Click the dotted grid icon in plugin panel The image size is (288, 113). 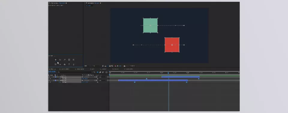point(55,64)
